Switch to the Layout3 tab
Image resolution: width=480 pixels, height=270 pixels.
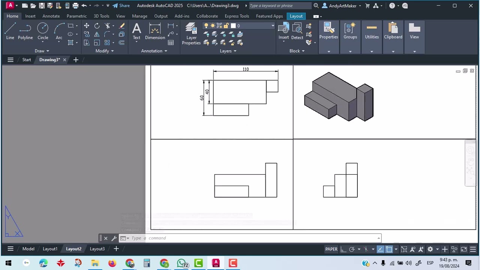click(x=97, y=249)
